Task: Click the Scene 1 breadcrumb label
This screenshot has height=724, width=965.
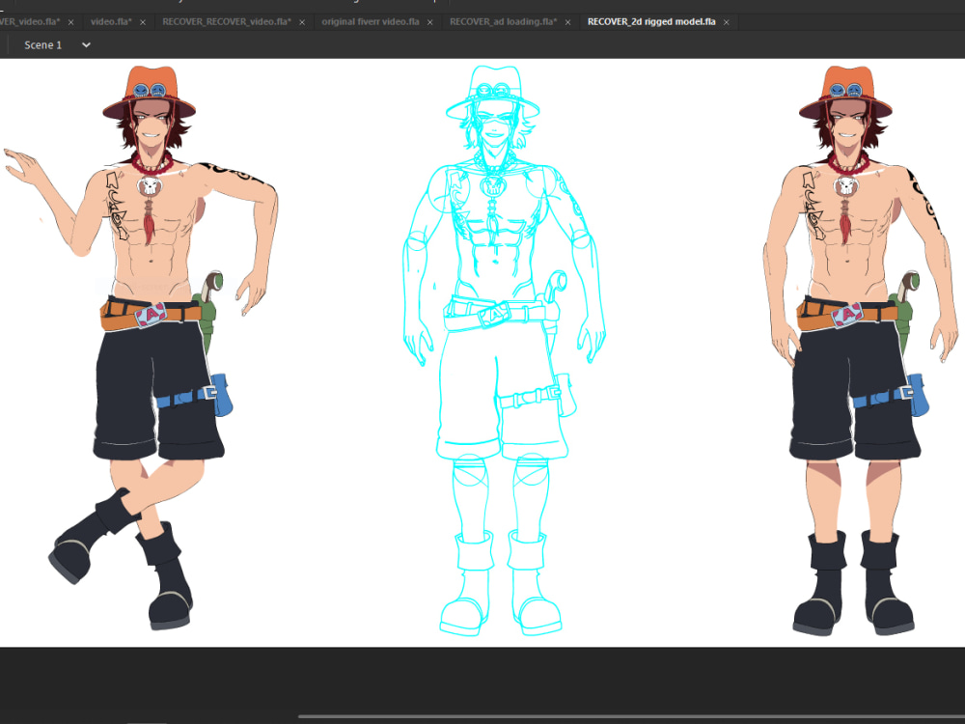Action: coord(43,44)
